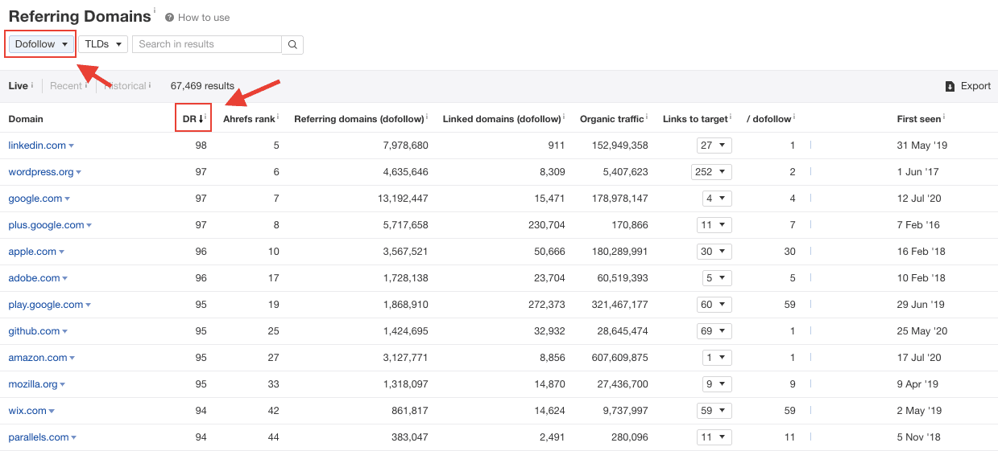
Task: Expand domain menu caret beside linkedin.com
Action: tap(72, 146)
